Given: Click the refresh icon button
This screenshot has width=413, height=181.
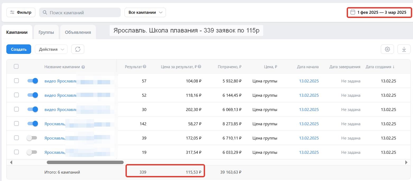Looking at the screenshot, I should click(78, 49).
